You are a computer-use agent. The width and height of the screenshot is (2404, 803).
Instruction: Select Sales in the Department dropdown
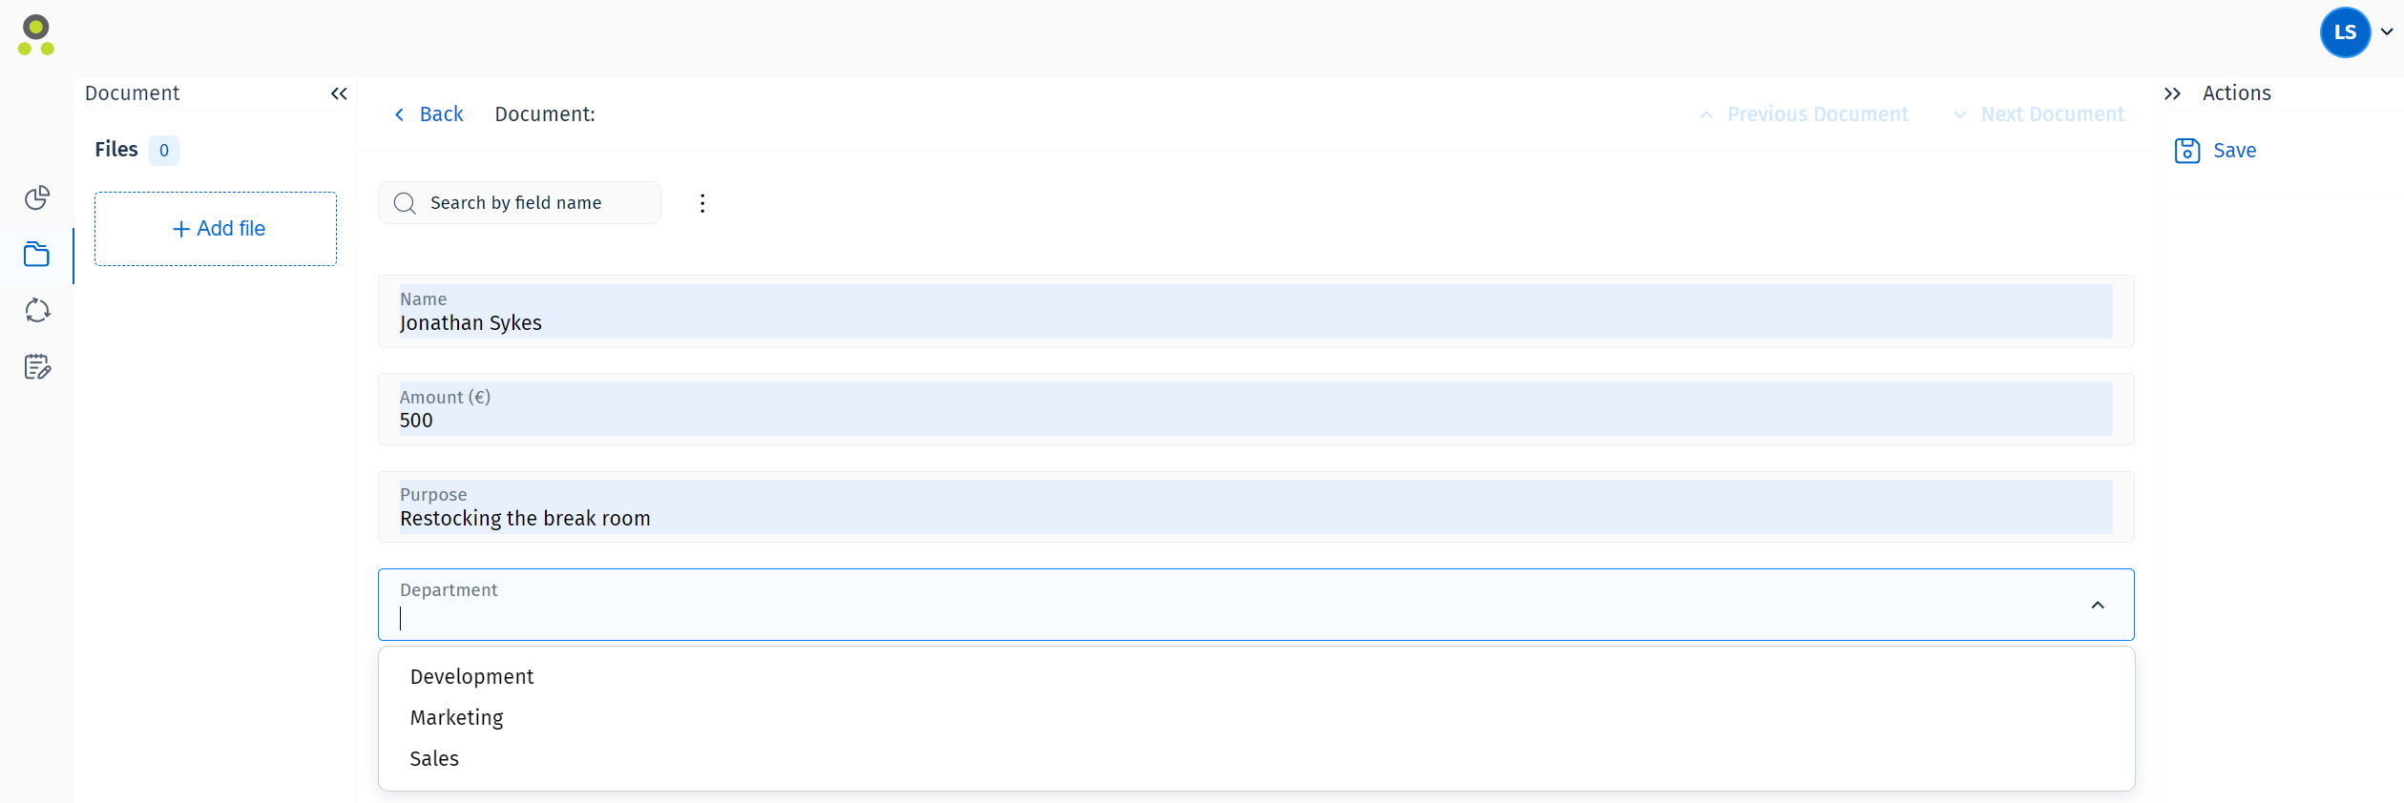tap(434, 758)
